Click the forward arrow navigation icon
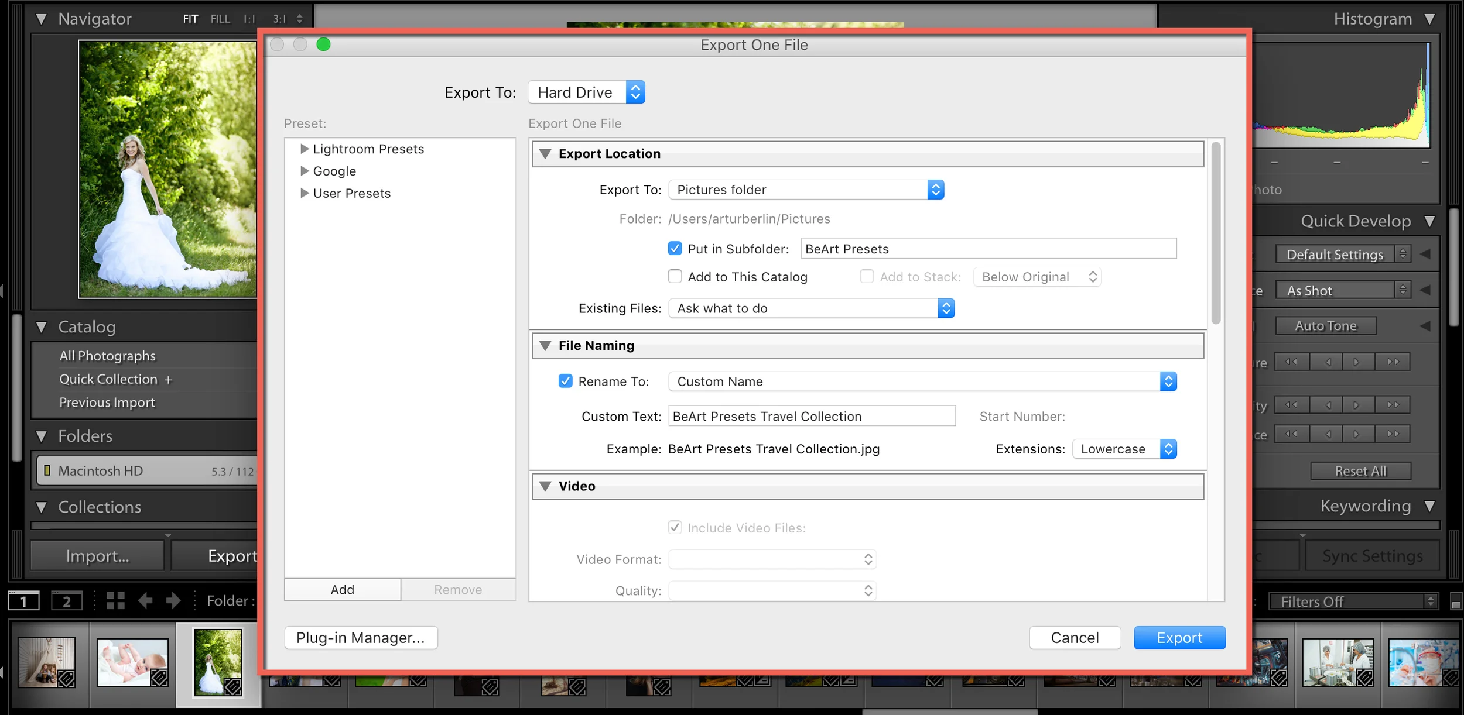This screenshot has width=1464, height=715. point(173,600)
